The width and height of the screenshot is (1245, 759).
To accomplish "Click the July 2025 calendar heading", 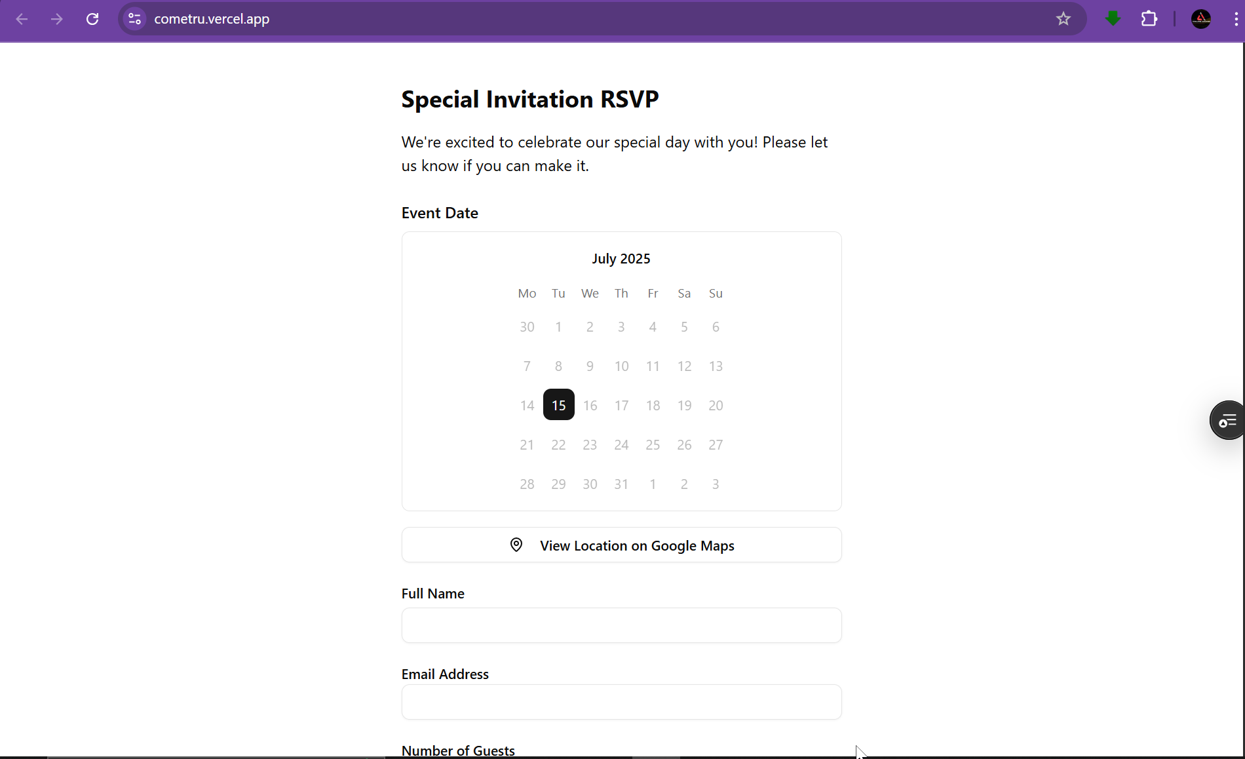I will [x=621, y=259].
